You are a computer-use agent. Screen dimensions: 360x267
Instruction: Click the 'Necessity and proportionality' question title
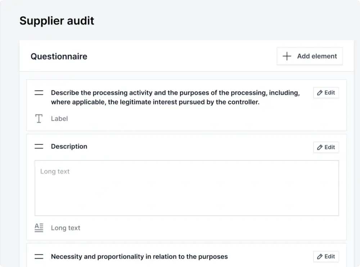139,257
